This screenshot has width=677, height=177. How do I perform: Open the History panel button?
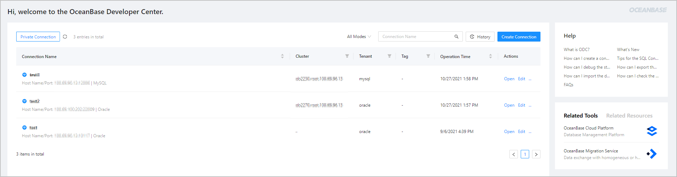click(x=480, y=37)
